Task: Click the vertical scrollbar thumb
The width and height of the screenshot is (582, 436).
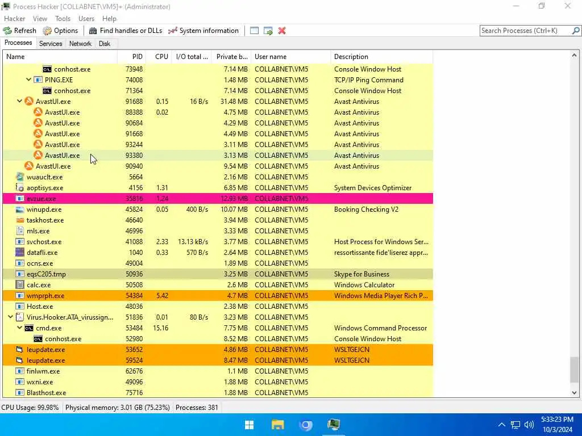Action: (x=574, y=370)
